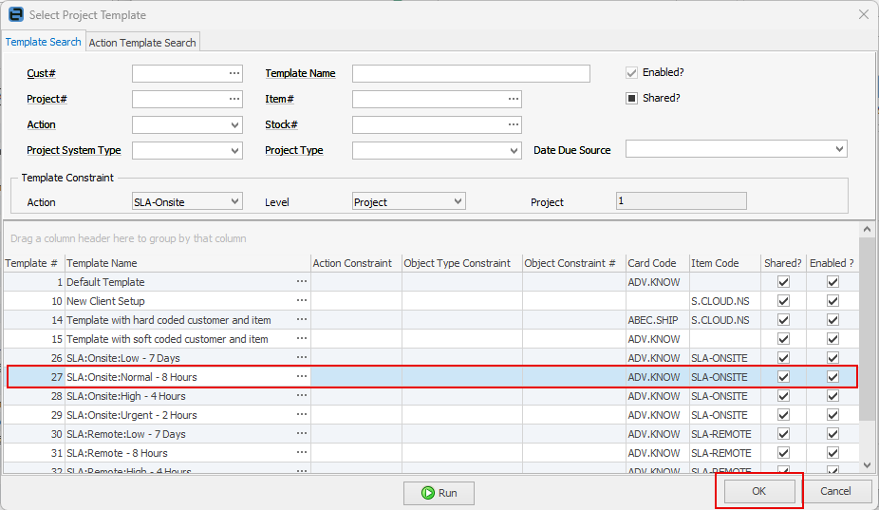Click scrollbar down arrow in grid
The height and width of the screenshot is (510, 879).
[x=868, y=465]
